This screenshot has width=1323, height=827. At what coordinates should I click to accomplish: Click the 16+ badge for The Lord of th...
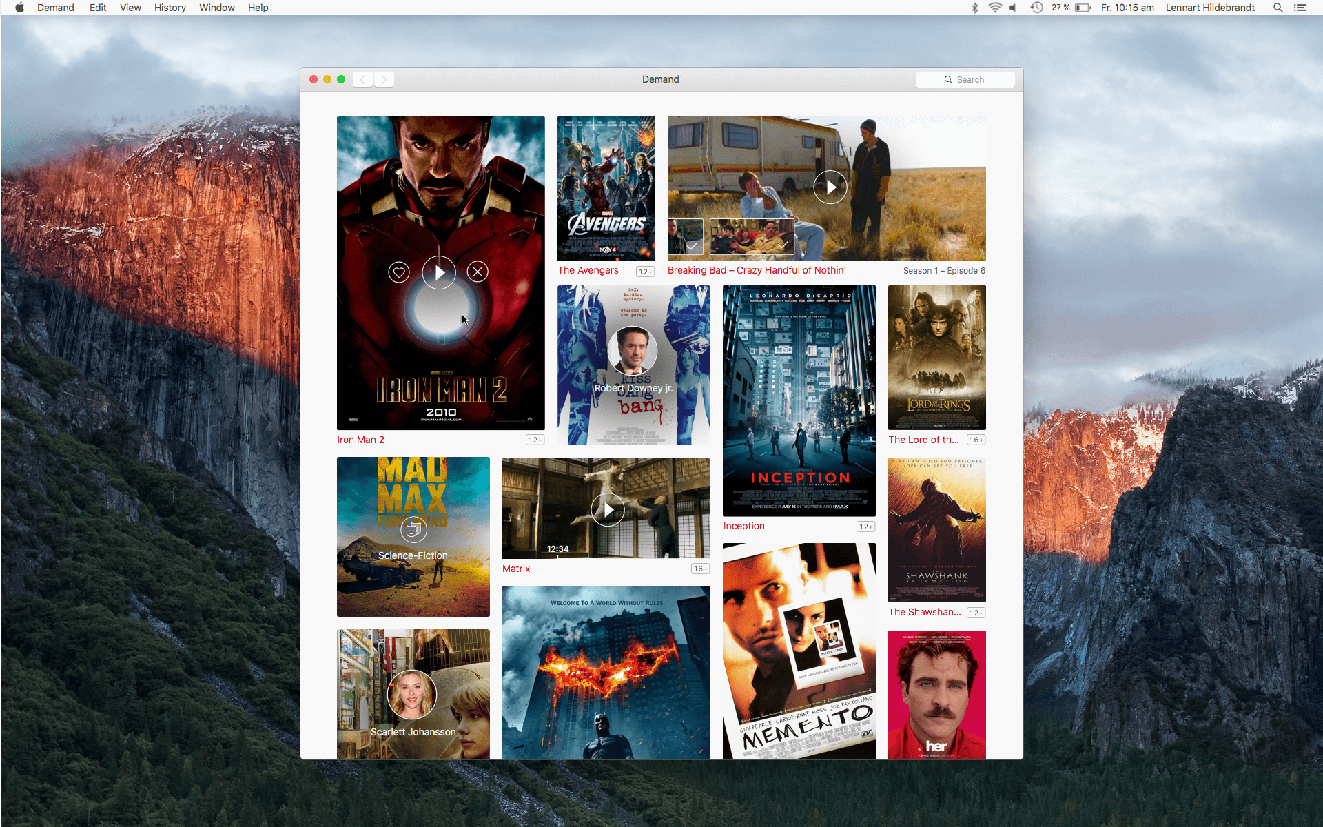[976, 440]
